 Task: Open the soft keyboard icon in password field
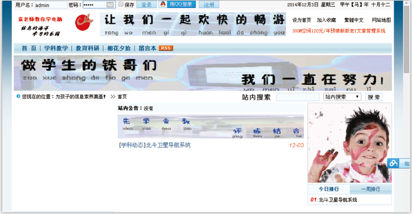(110, 5)
